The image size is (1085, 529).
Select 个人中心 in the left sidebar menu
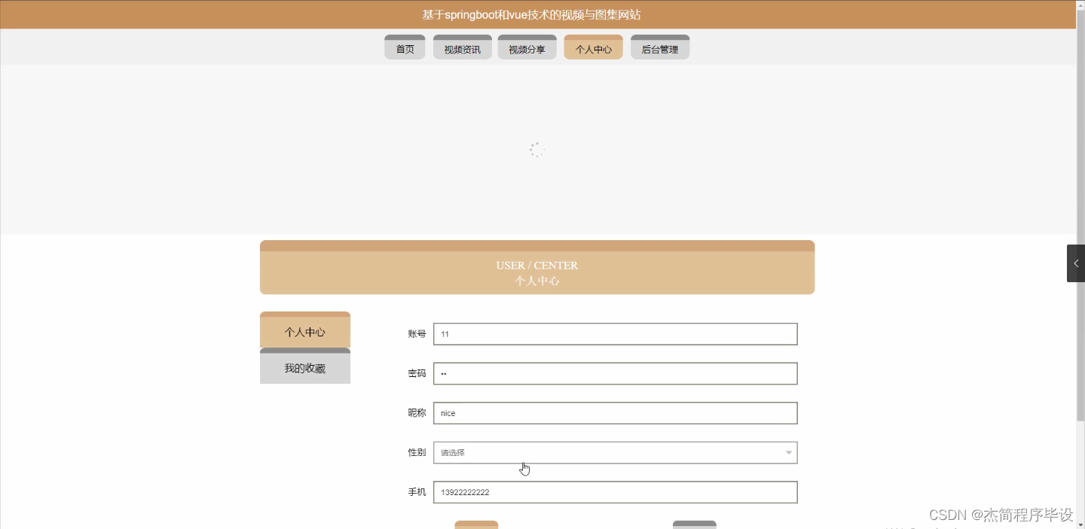[304, 331]
